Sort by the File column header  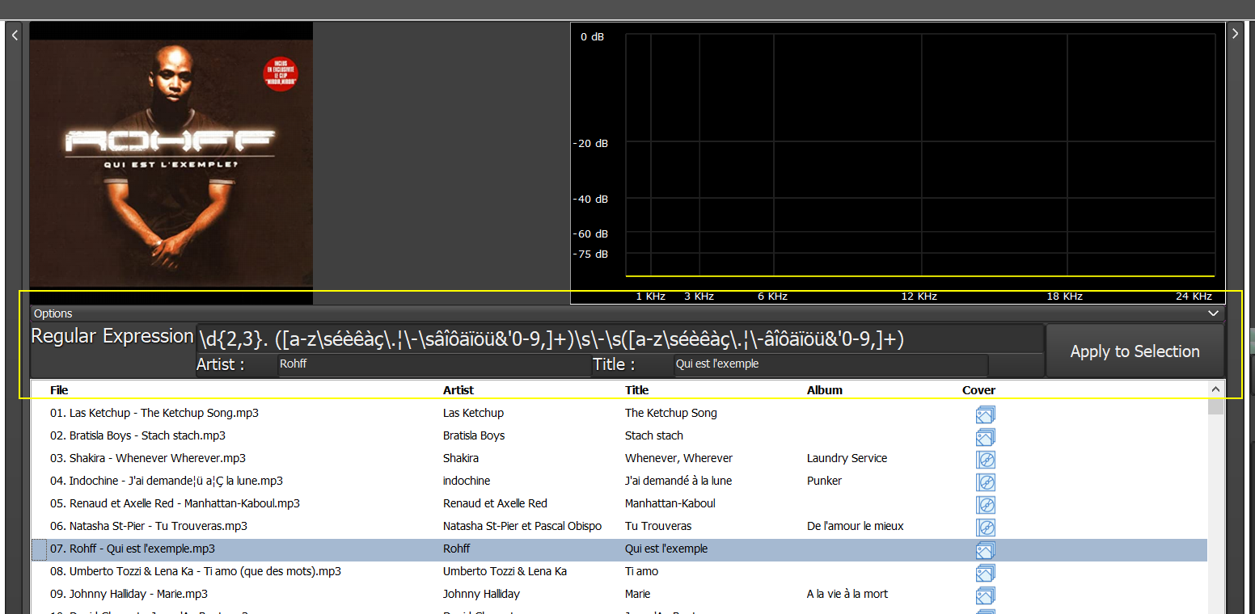click(59, 390)
